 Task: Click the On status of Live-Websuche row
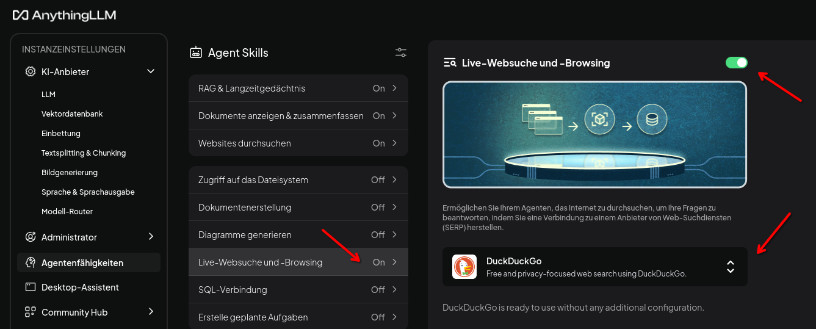click(379, 262)
